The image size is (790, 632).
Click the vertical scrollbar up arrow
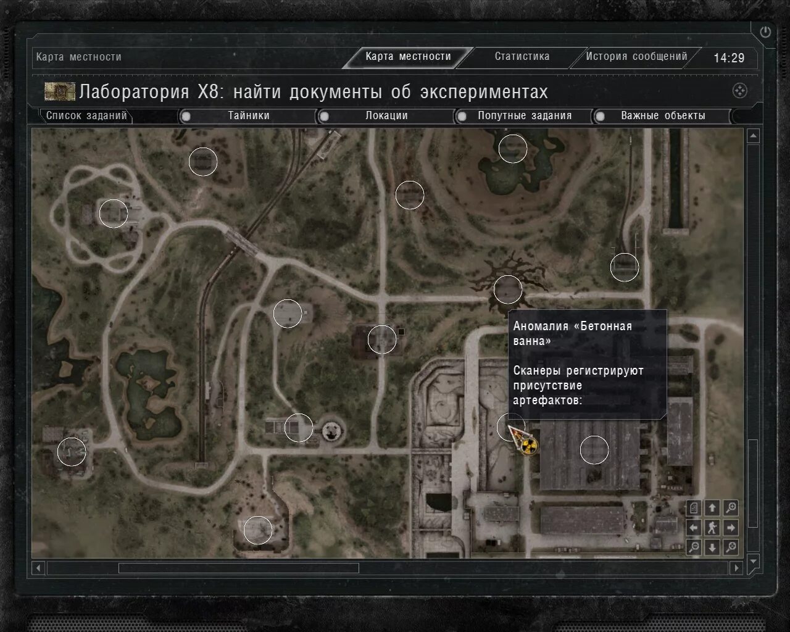[x=753, y=136]
